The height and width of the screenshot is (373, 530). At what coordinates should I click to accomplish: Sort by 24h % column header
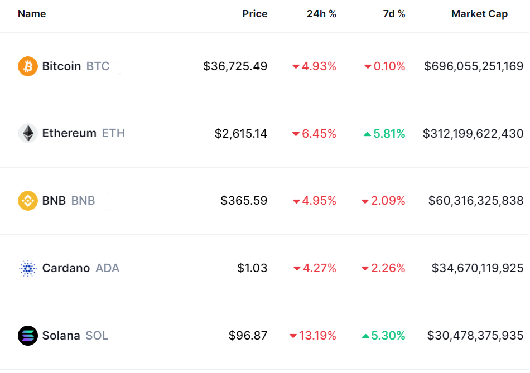(x=321, y=14)
